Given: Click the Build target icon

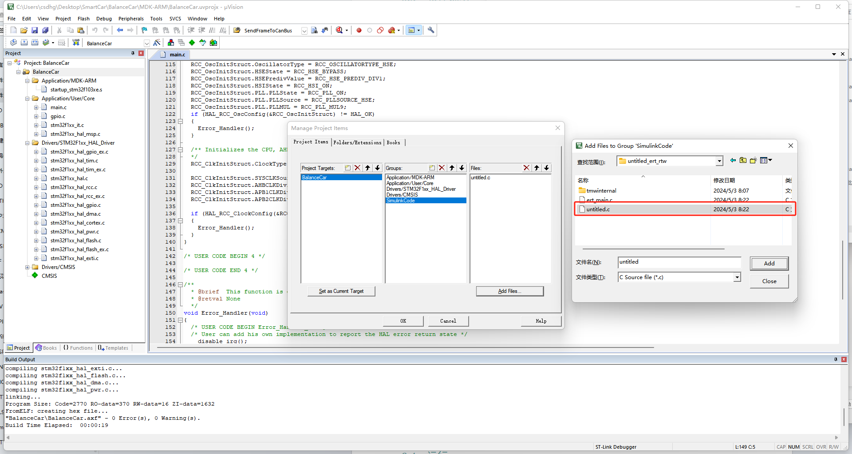Looking at the screenshot, I should coord(24,43).
